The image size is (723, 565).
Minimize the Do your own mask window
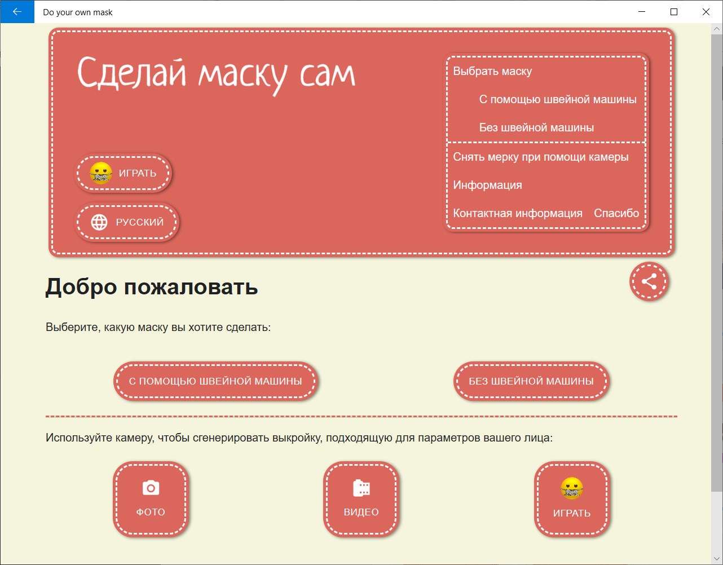coord(642,12)
